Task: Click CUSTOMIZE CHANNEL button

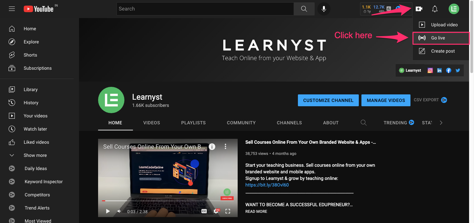Action: pyautogui.click(x=328, y=100)
